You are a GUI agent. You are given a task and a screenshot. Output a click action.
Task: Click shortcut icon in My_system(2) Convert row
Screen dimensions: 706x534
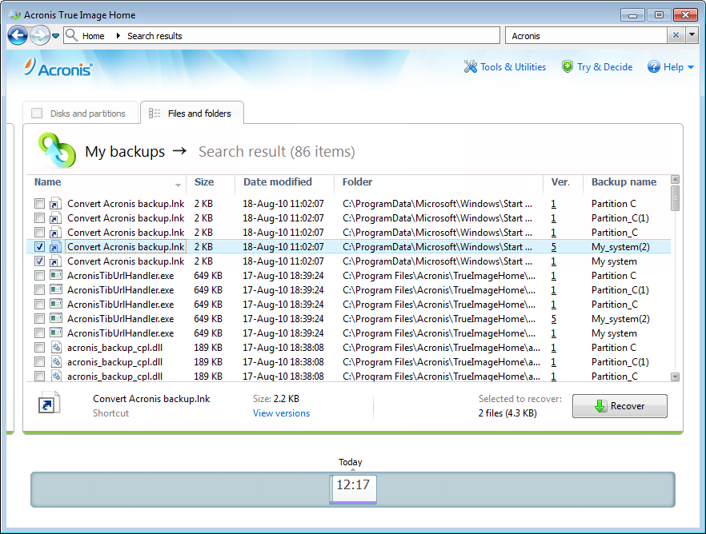pyautogui.click(x=55, y=247)
